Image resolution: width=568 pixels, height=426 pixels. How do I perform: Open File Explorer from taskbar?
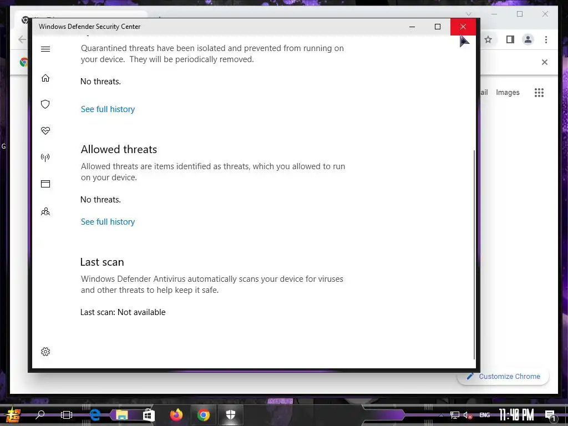[x=121, y=415]
